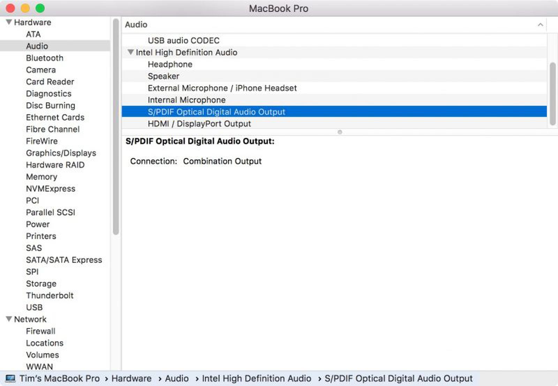Click the MacBook icon in the status bar

pos(10,378)
